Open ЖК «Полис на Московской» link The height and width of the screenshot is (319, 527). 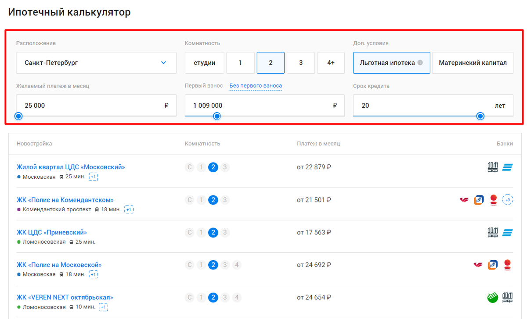(59, 265)
